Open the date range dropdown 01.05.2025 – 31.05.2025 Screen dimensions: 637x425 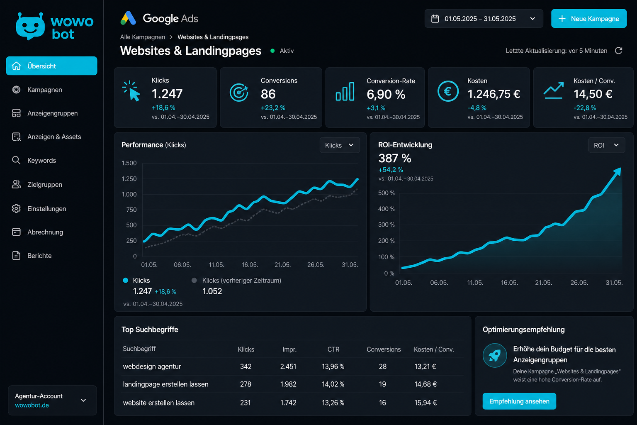coord(484,19)
